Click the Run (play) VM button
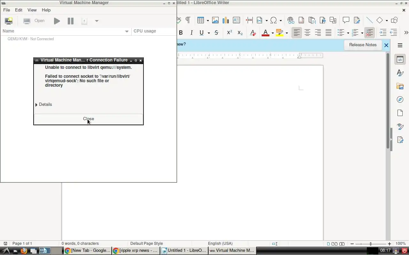 click(57, 21)
